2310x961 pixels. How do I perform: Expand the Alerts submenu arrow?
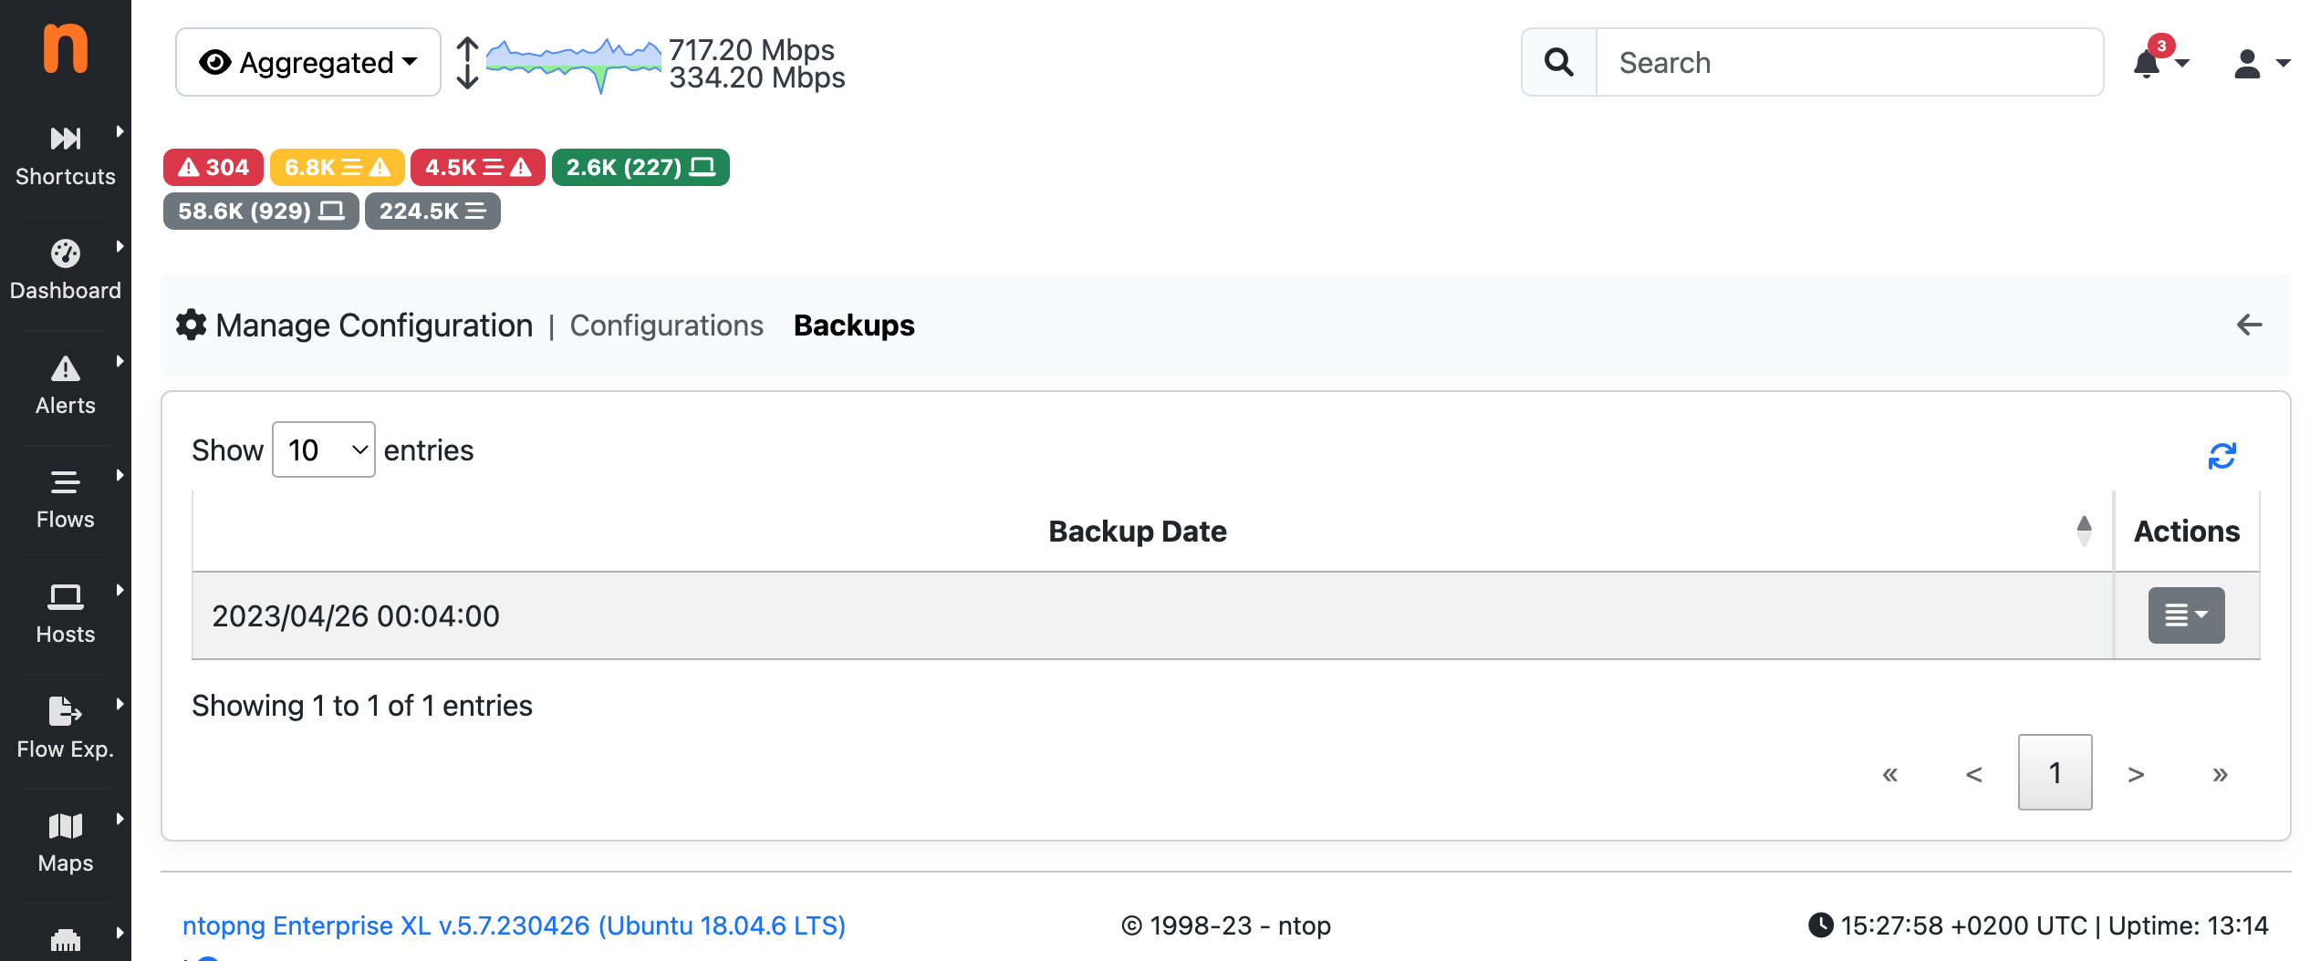[120, 361]
